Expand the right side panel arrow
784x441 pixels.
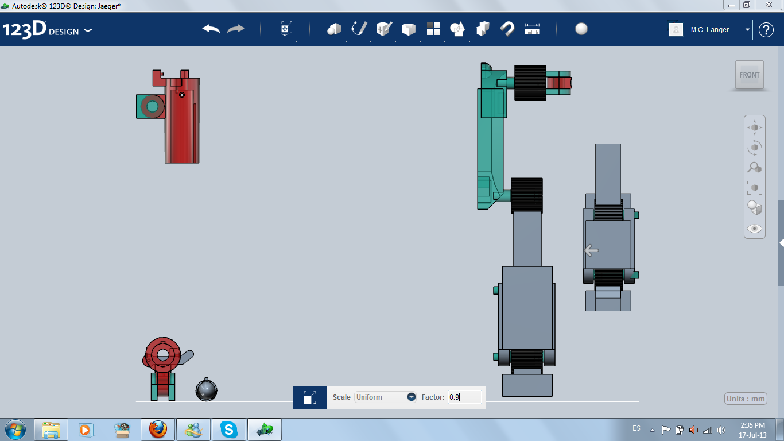click(781, 243)
